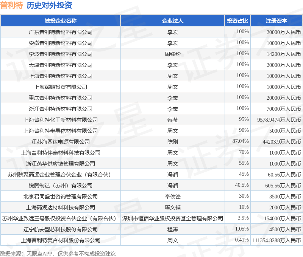Click registered capital 9578.9474万人民币

tap(279, 120)
